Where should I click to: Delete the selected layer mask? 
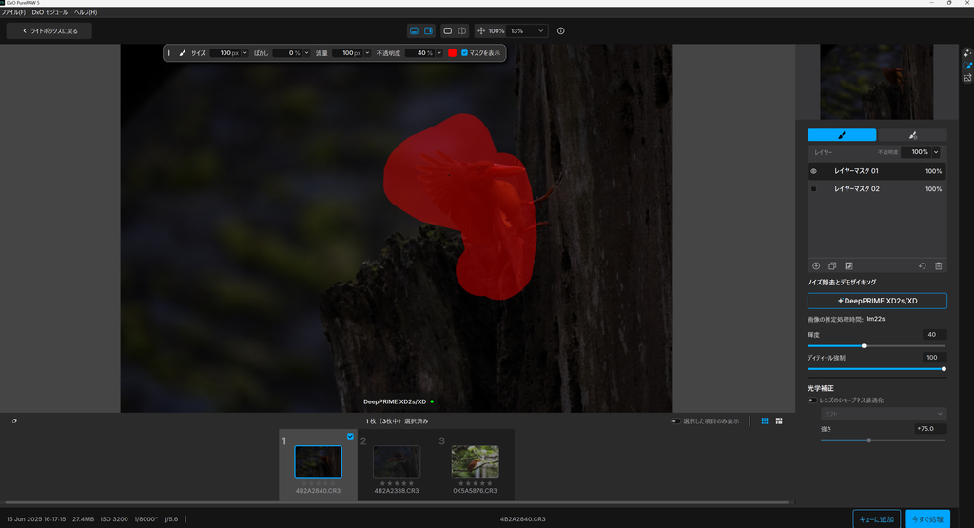pyautogui.click(x=938, y=265)
